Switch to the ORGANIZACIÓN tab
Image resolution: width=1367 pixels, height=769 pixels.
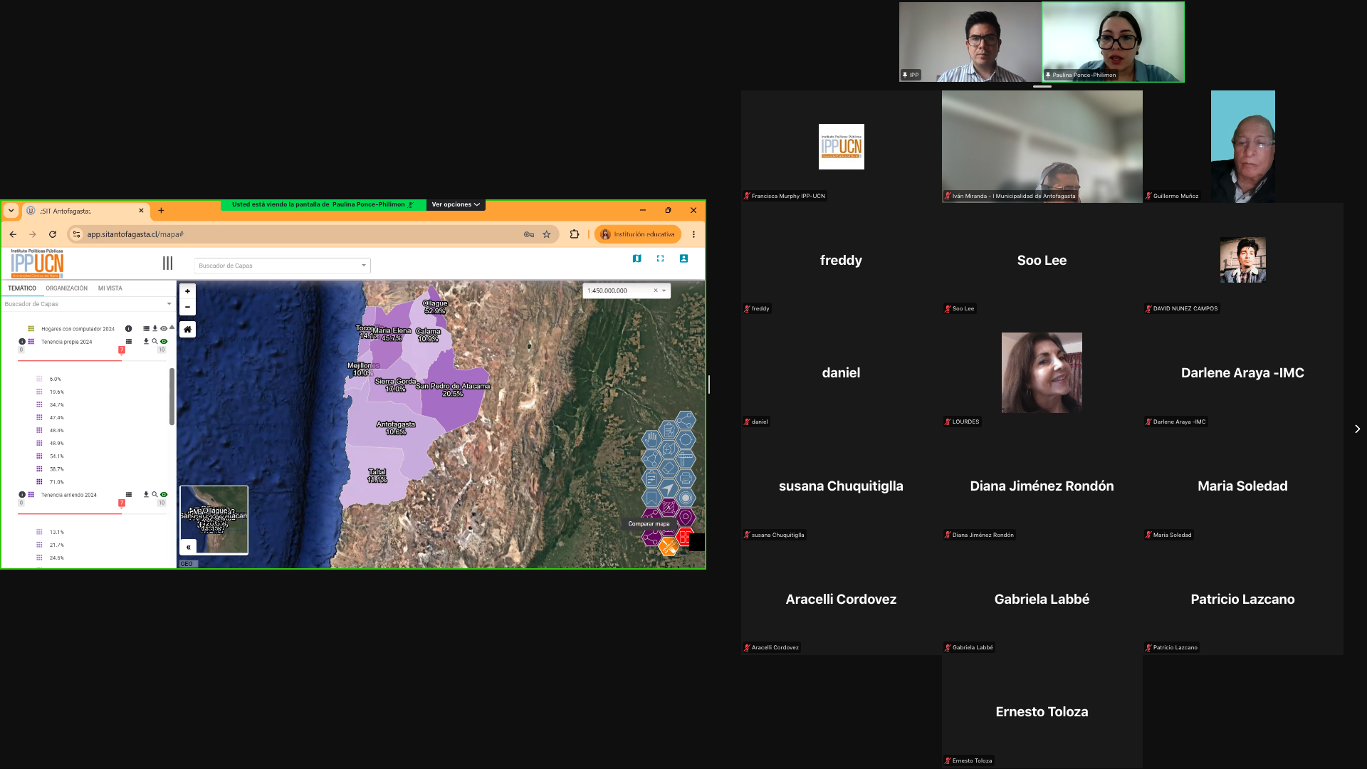pos(67,288)
